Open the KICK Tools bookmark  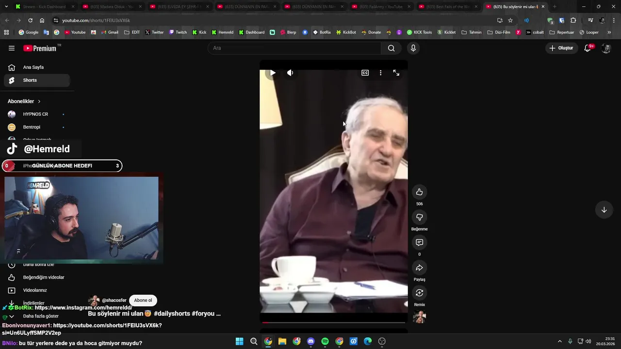pyautogui.click(x=419, y=32)
